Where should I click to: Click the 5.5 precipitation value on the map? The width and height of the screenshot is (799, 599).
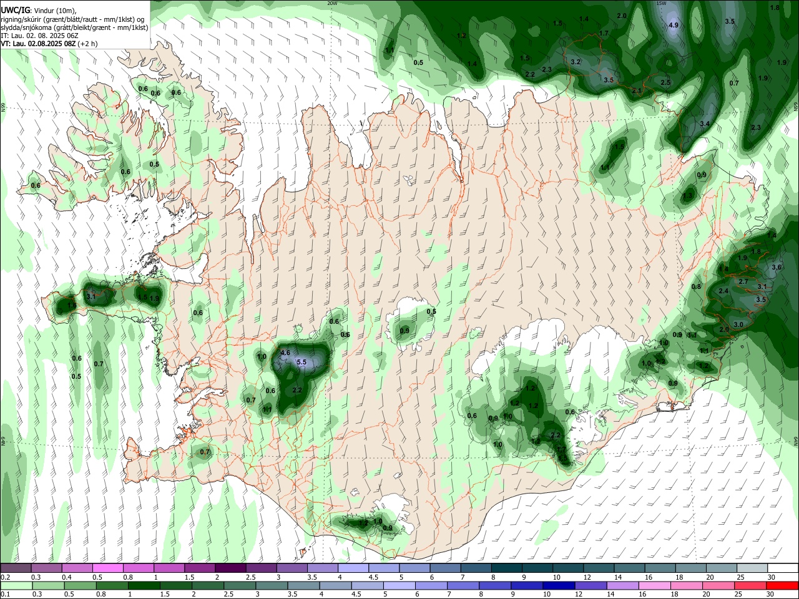[301, 362]
